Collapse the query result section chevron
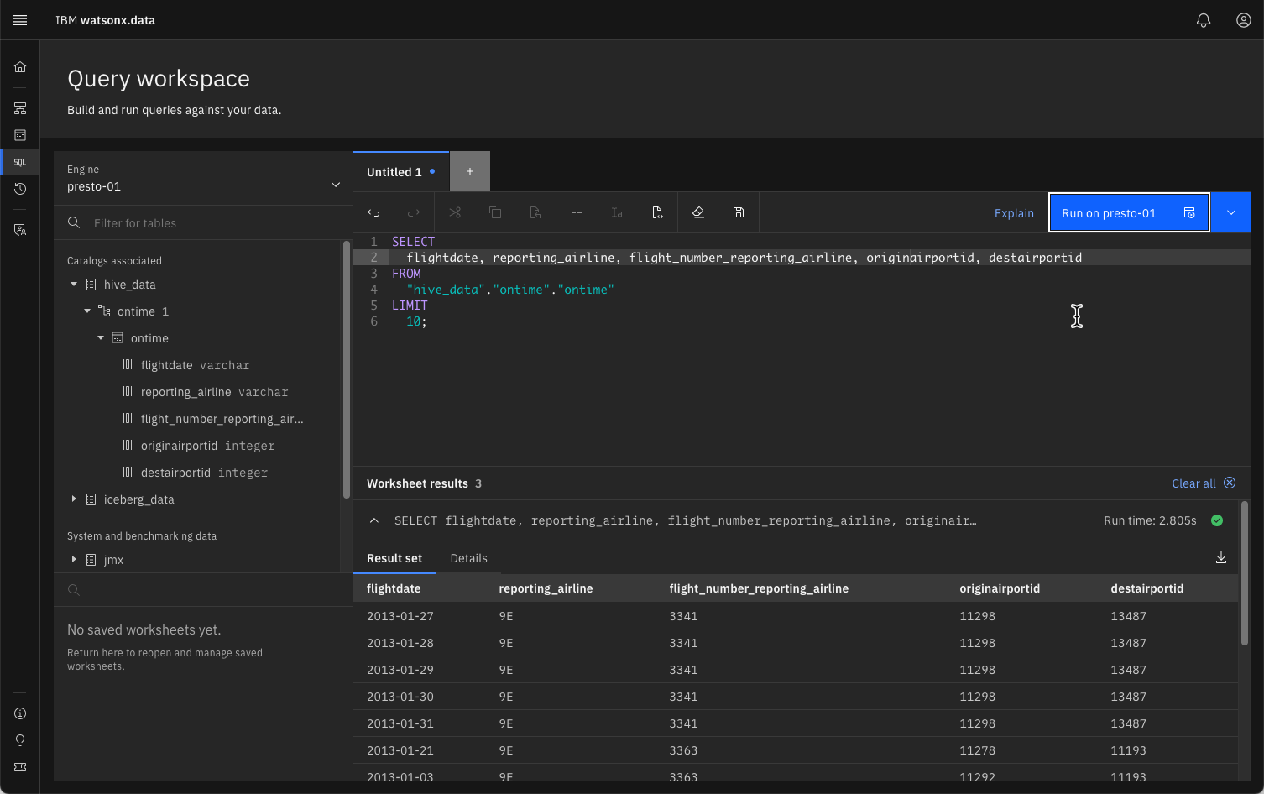 coord(374,520)
